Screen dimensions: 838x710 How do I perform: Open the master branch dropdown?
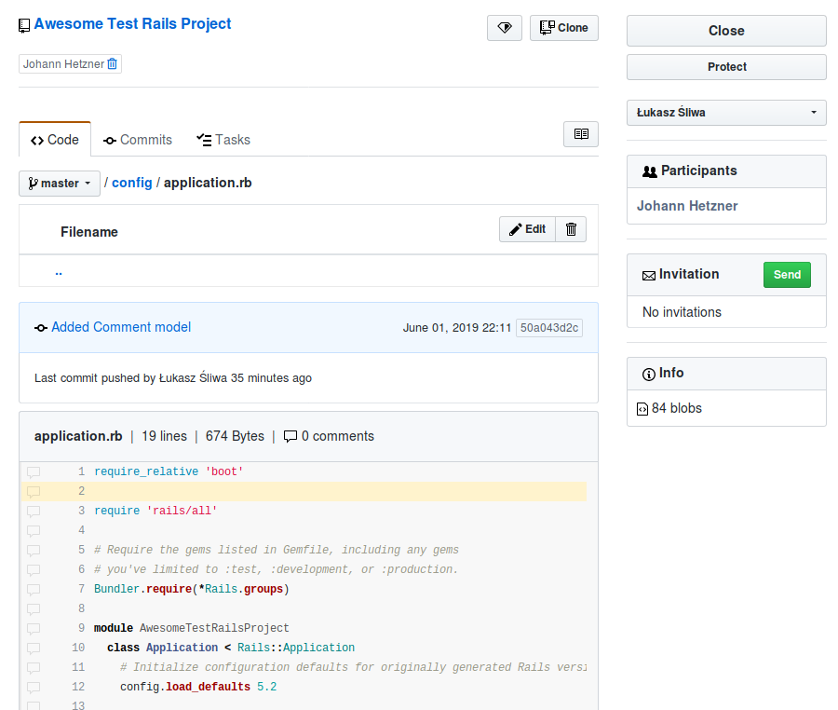pyautogui.click(x=60, y=184)
